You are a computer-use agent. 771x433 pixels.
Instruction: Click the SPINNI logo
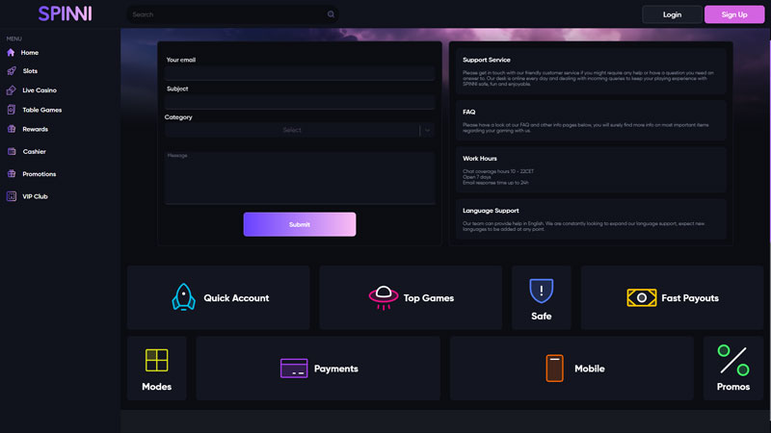pos(65,13)
